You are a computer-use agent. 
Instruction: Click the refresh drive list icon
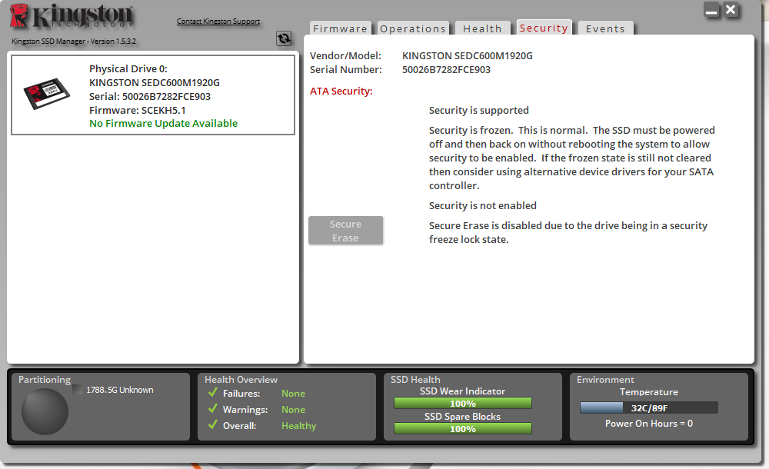click(x=284, y=38)
